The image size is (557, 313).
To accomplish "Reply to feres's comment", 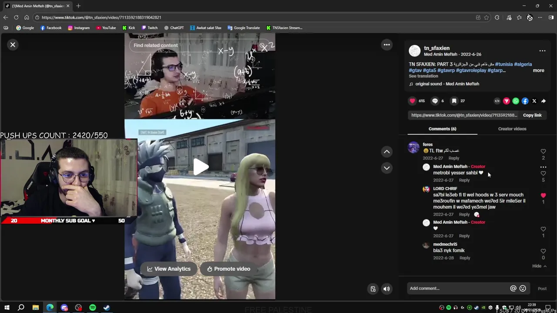I will tap(453, 158).
